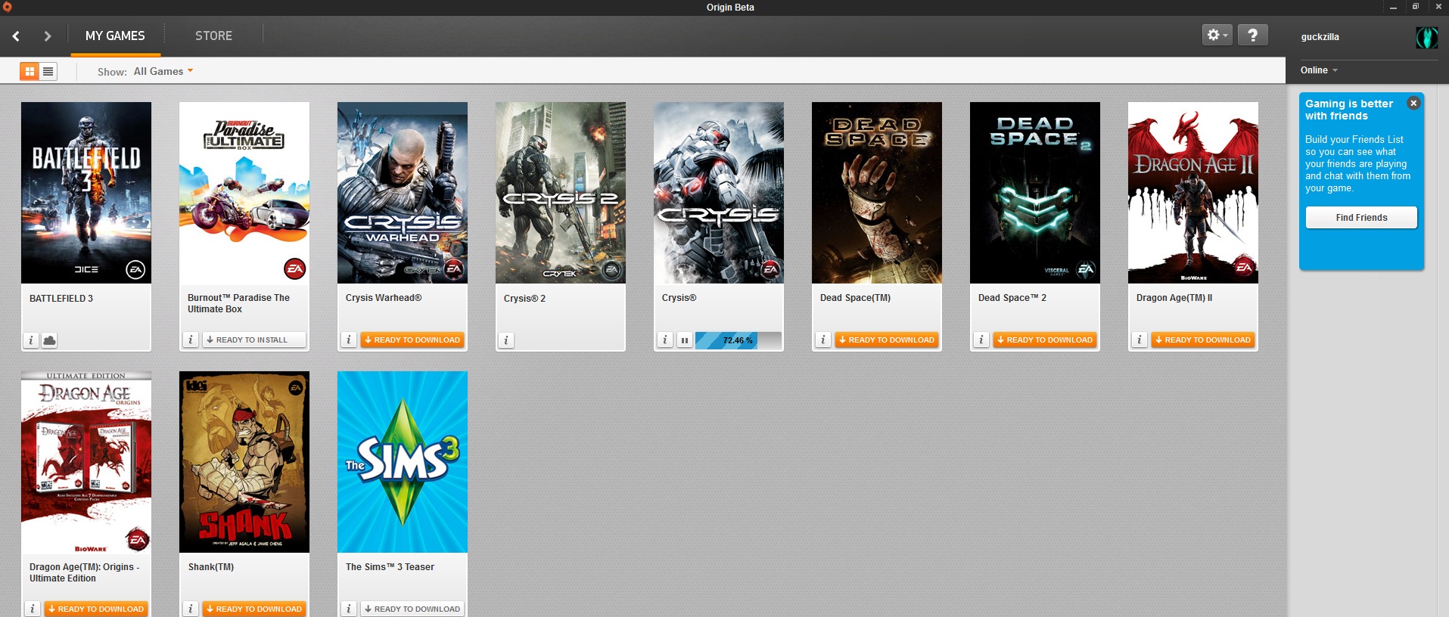Select the original Crysis cover art
The height and width of the screenshot is (617, 1449).
click(x=719, y=193)
